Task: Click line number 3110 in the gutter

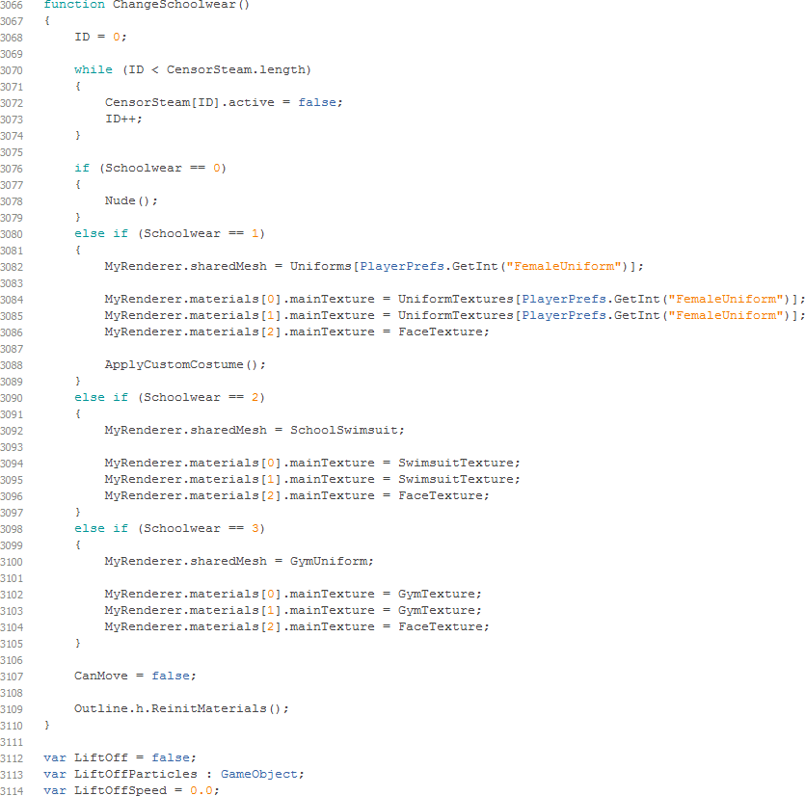Action: [x=12, y=725]
